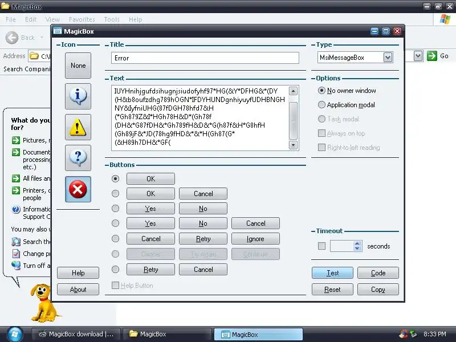Open the Type dropdown MsiMessageBox
The image size is (456, 342).
tap(388, 58)
